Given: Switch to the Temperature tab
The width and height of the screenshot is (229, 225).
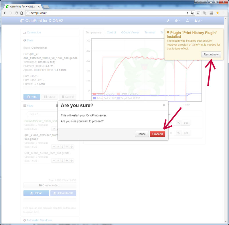Looking at the screenshot, I should [x=94, y=32].
